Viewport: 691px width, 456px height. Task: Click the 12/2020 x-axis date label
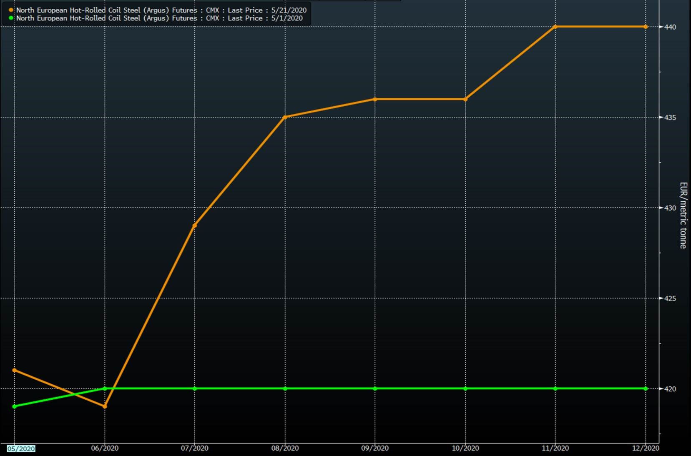645,448
